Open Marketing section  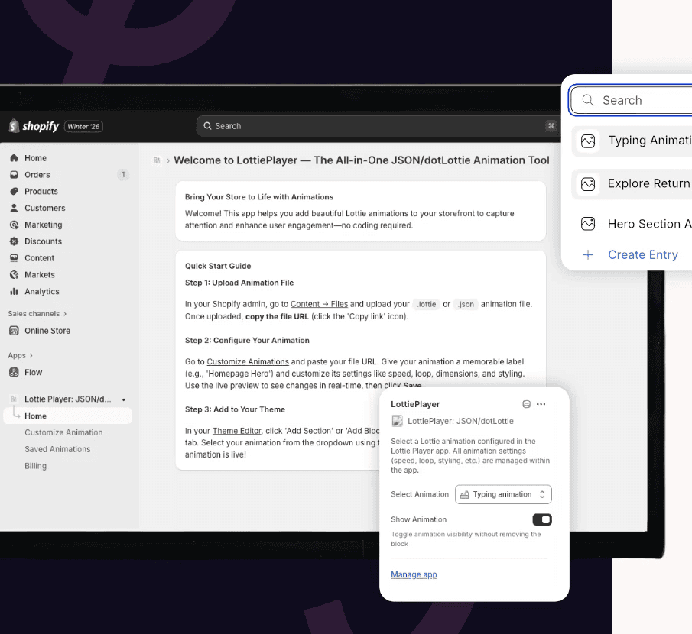[44, 225]
